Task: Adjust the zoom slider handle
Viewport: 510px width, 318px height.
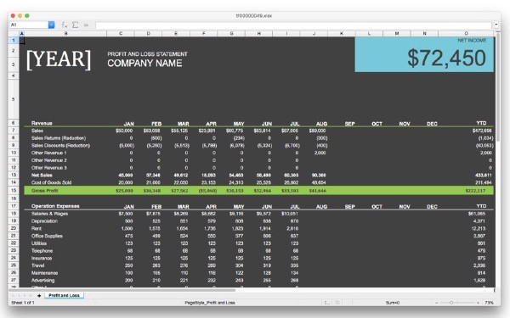Action: click(451, 303)
